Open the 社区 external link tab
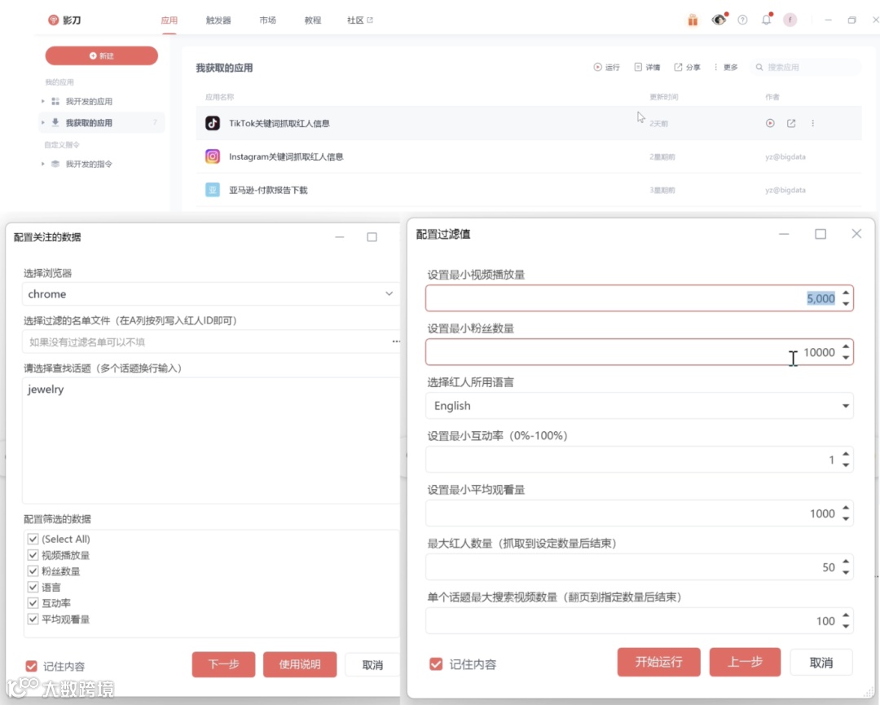880x705 pixels. [x=360, y=20]
